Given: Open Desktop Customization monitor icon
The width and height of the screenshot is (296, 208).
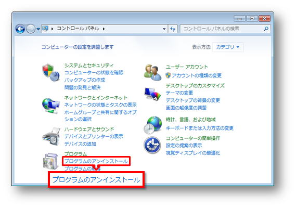Looking at the screenshot, I should (x=152, y=94).
